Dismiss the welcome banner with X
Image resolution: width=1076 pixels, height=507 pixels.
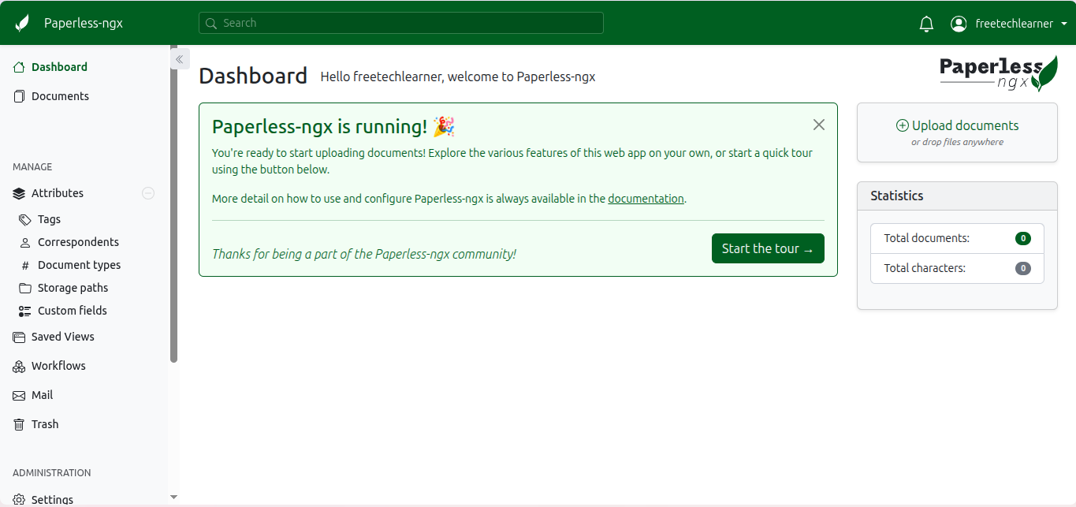(819, 125)
